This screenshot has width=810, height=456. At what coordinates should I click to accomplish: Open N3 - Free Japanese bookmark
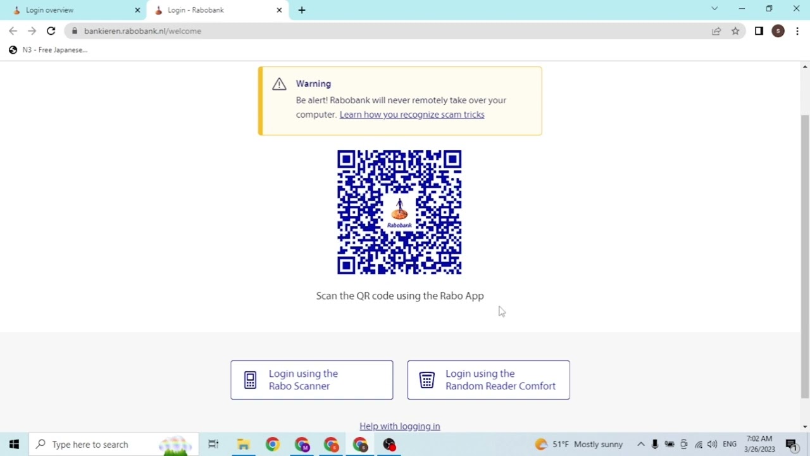coord(48,50)
